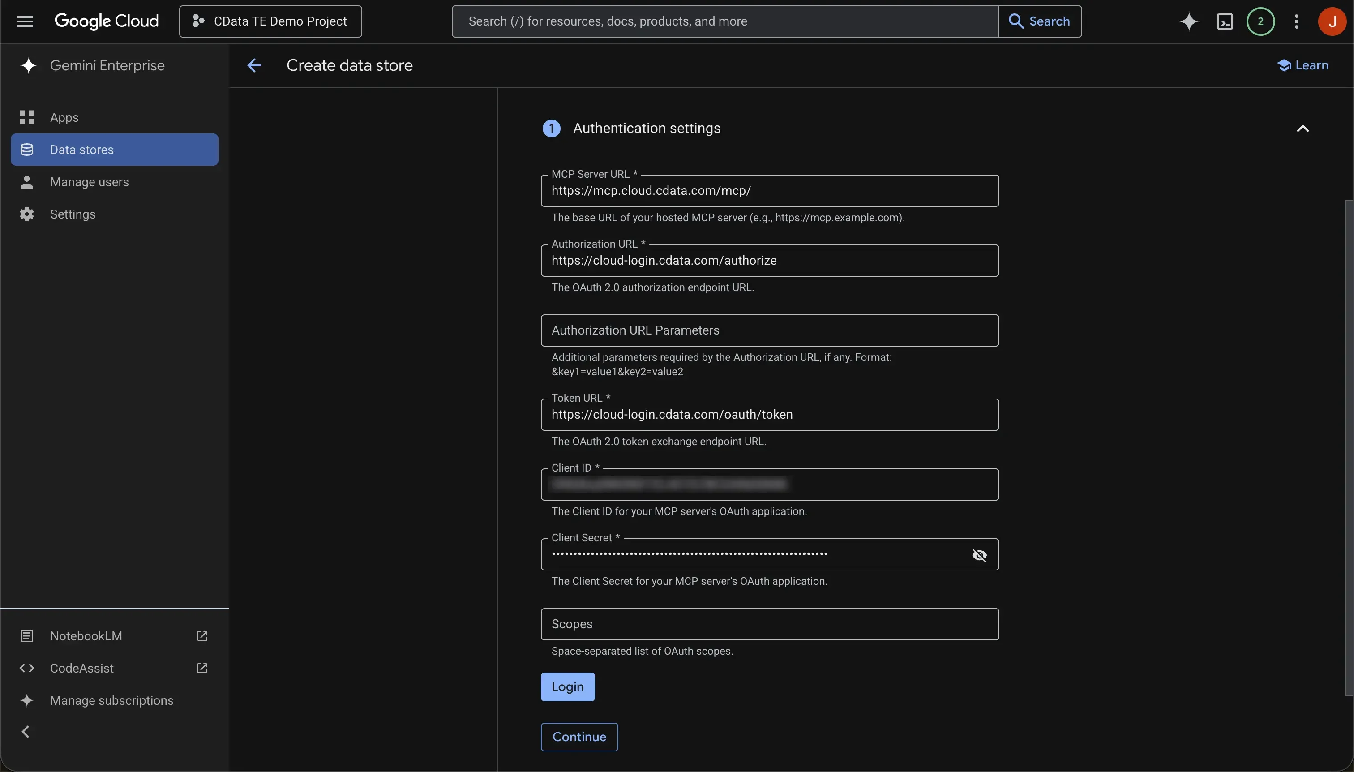Open NotebookLM link
This screenshot has height=772, width=1354.
(86, 636)
